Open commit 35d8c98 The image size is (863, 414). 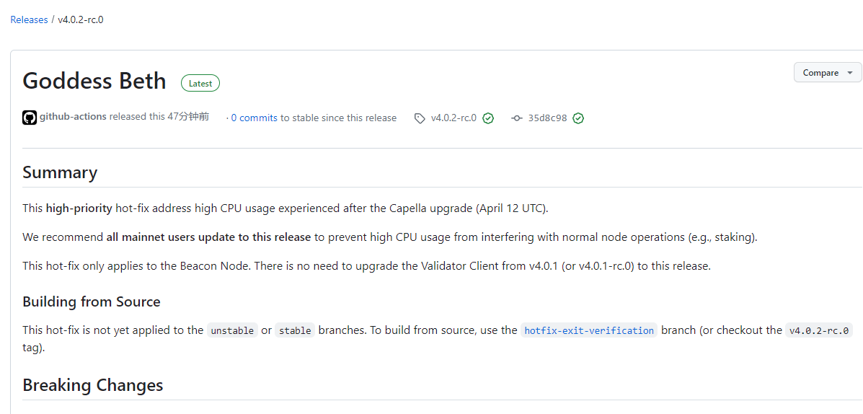pyautogui.click(x=547, y=118)
